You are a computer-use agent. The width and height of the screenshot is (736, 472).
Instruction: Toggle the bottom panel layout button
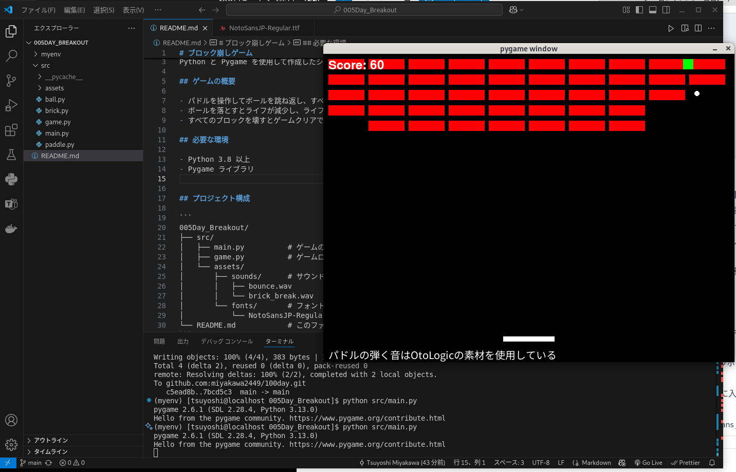click(653, 10)
